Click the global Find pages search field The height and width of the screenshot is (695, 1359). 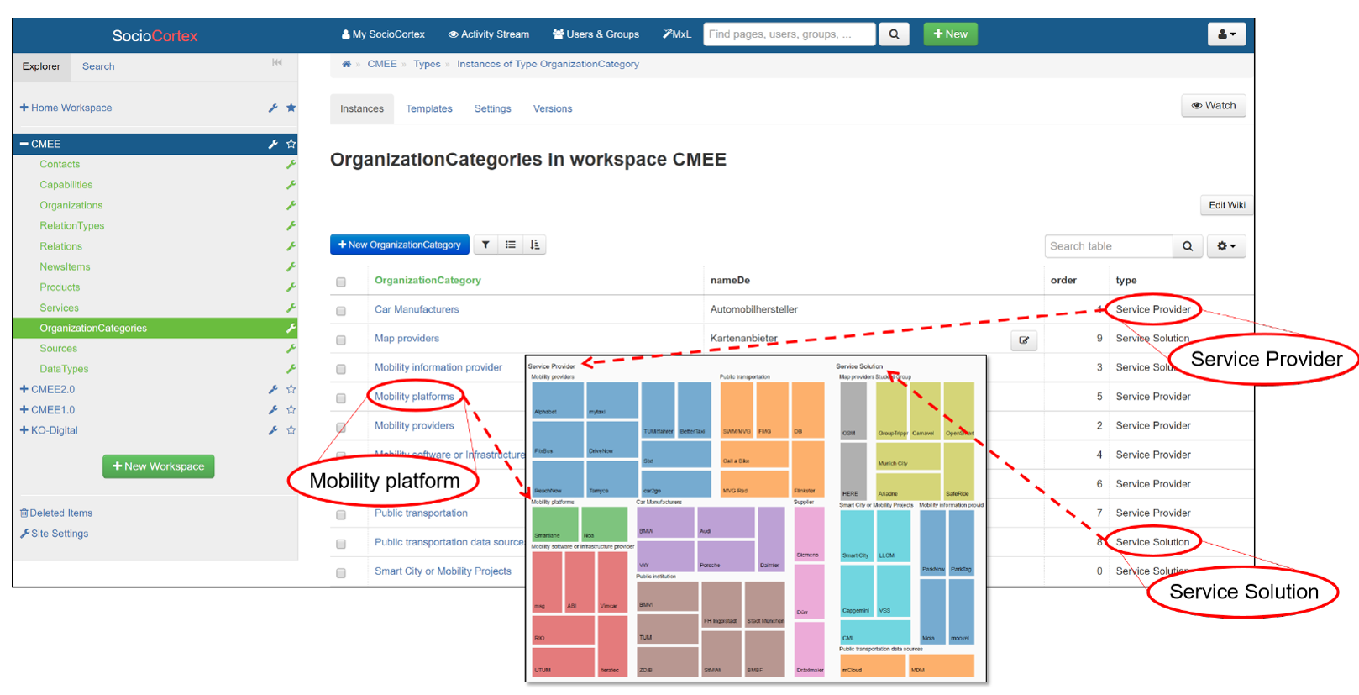(790, 34)
